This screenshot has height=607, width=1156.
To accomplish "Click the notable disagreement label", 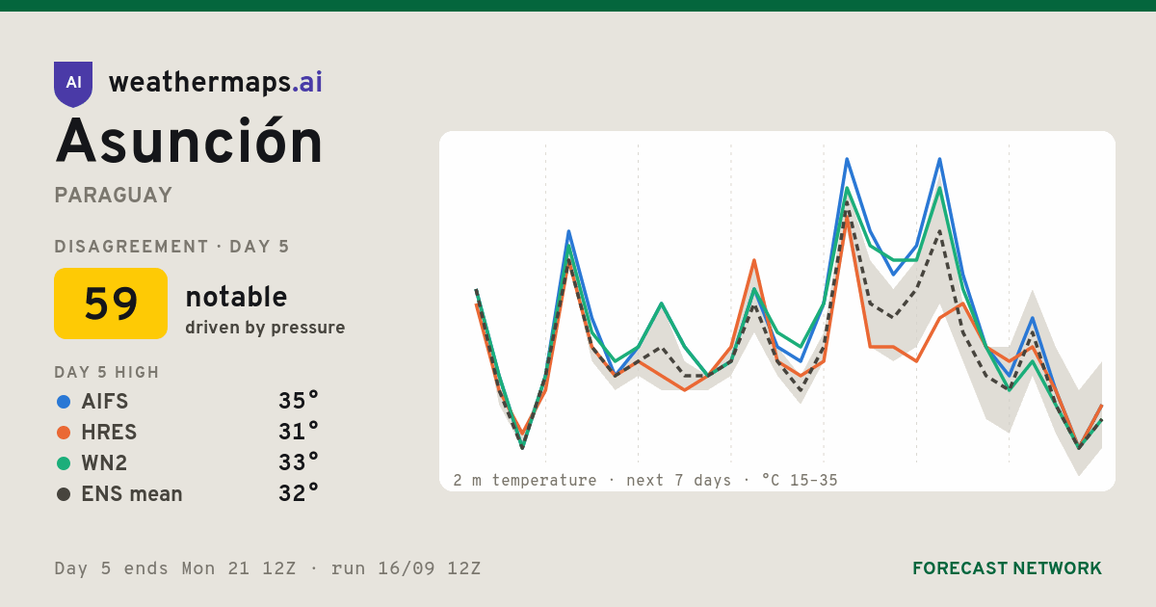I will coord(236,297).
